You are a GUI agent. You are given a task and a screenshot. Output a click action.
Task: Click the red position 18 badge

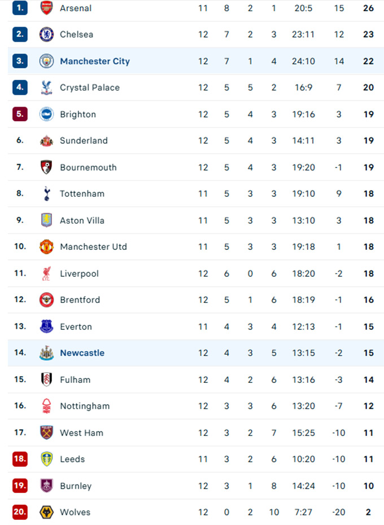point(20,459)
